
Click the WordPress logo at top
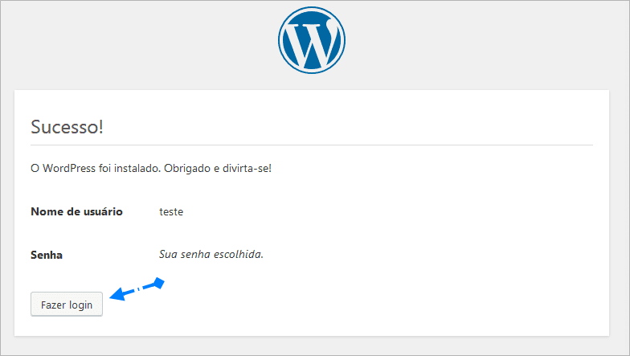pyautogui.click(x=312, y=40)
